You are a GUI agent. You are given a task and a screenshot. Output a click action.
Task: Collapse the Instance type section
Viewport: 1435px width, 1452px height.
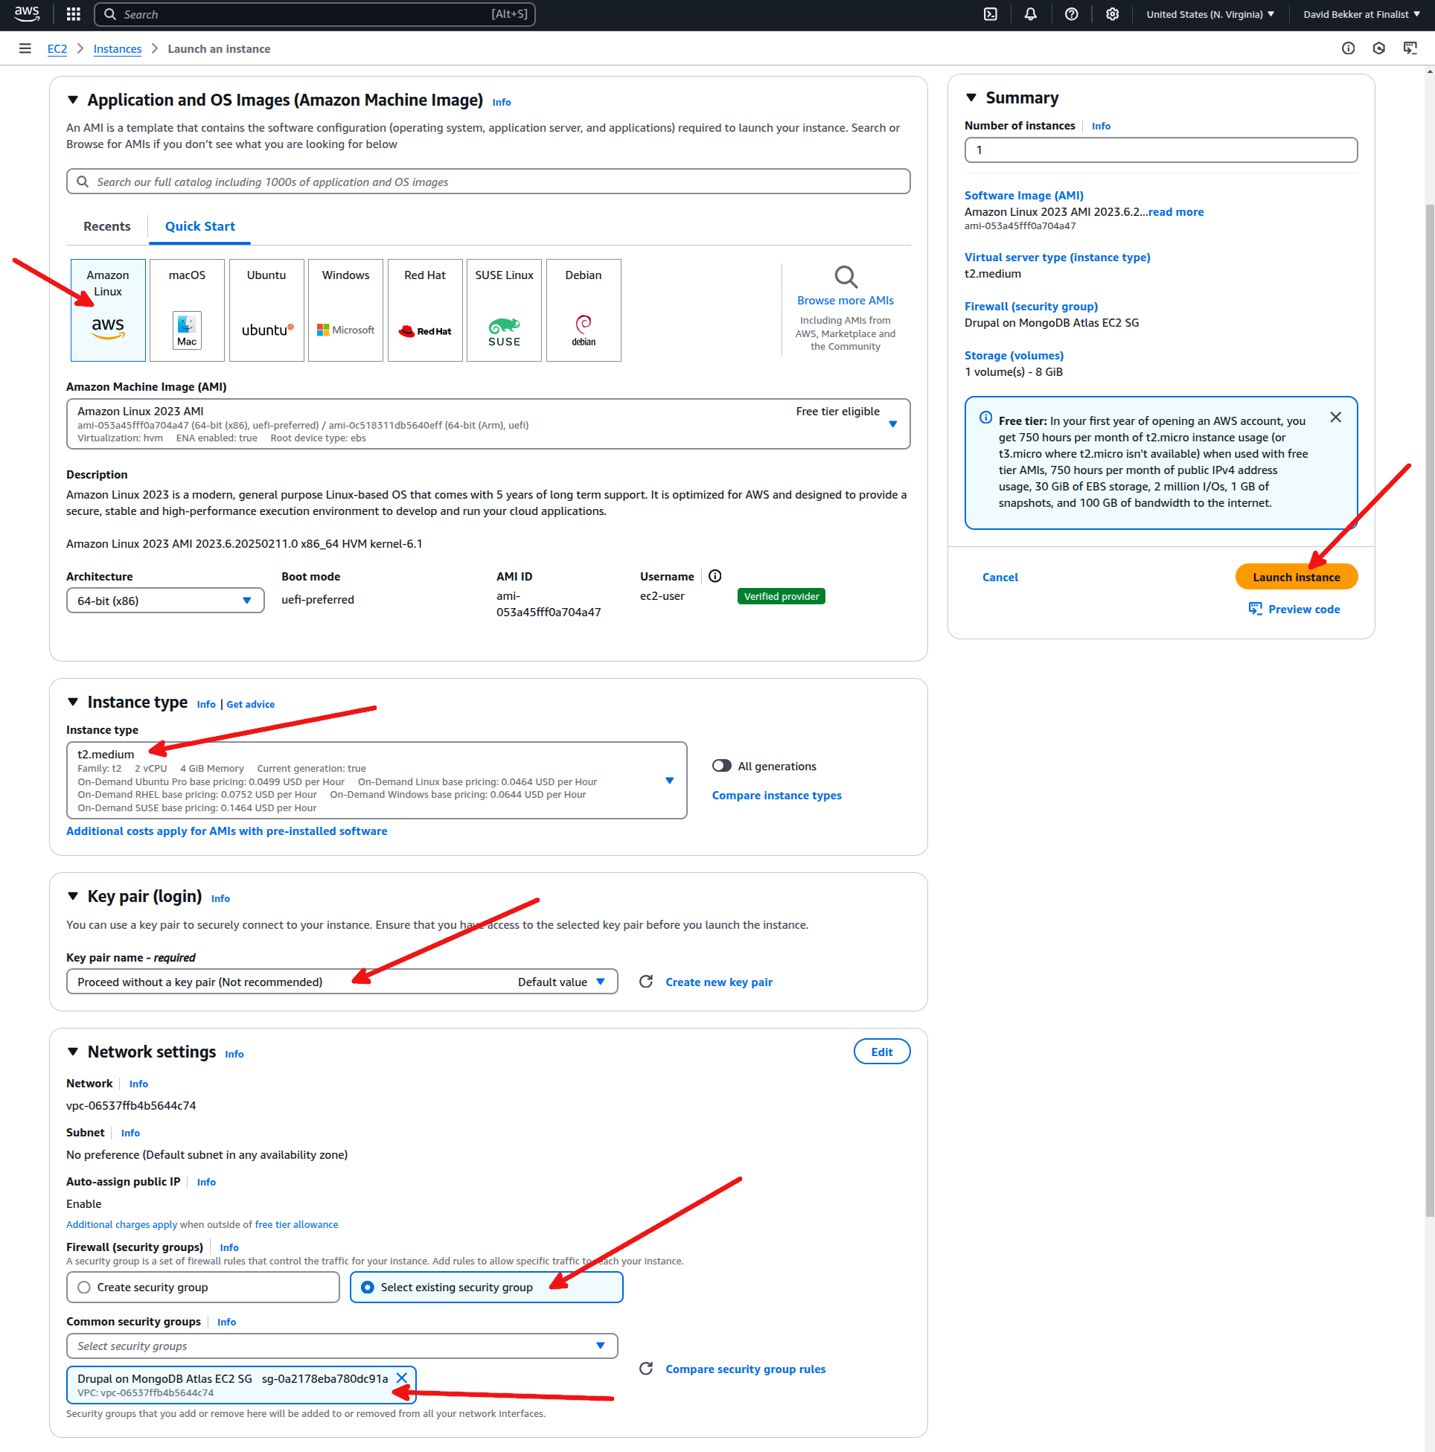[73, 702]
